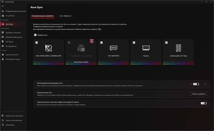Click the Память RAM module icon
This screenshot has height=131, width=214.
point(146,48)
